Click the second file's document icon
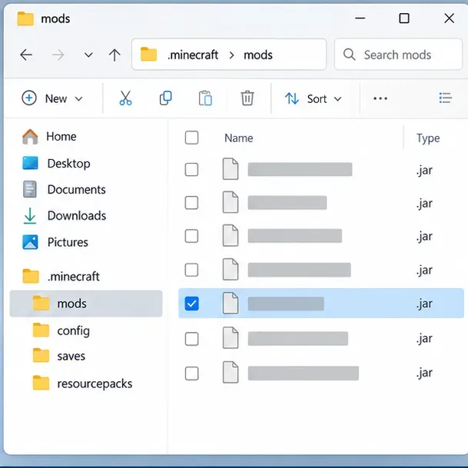This screenshot has height=468, width=468. coord(231,202)
